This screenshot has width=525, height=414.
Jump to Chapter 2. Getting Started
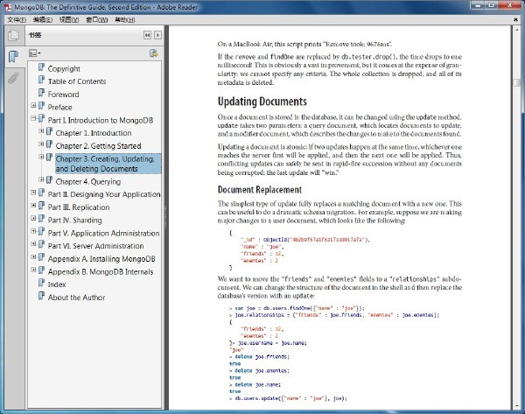pyautogui.click(x=98, y=146)
